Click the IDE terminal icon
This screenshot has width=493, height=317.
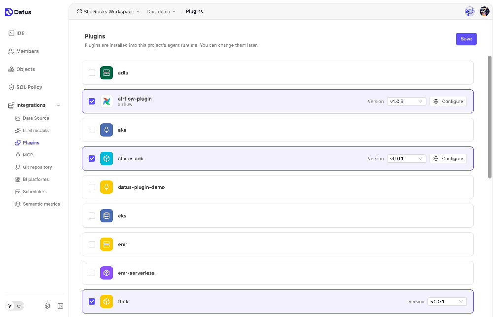(x=11, y=34)
